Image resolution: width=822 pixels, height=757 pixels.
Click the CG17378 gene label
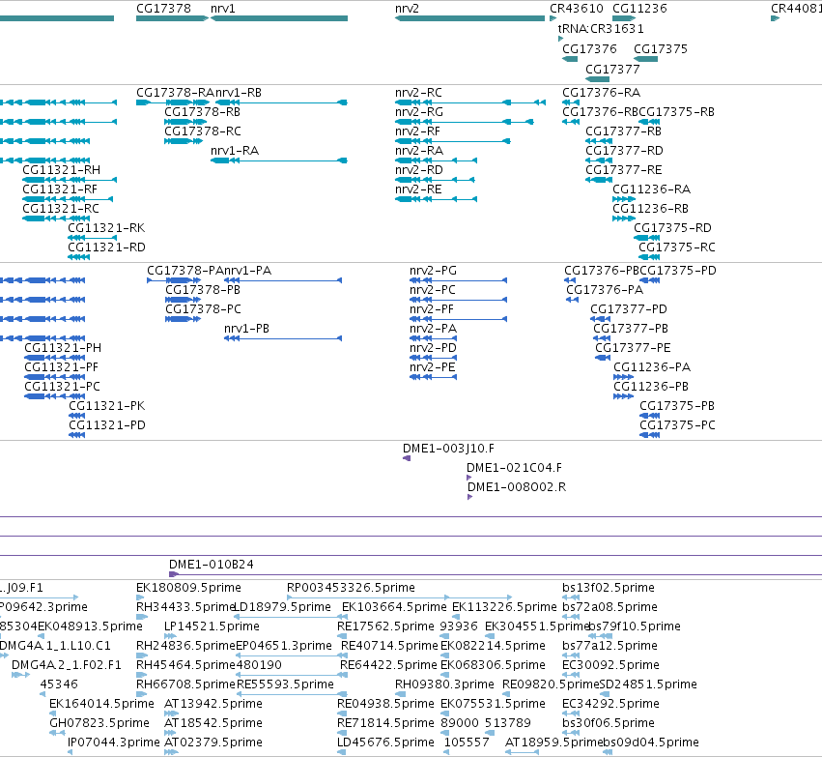pos(163,9)
